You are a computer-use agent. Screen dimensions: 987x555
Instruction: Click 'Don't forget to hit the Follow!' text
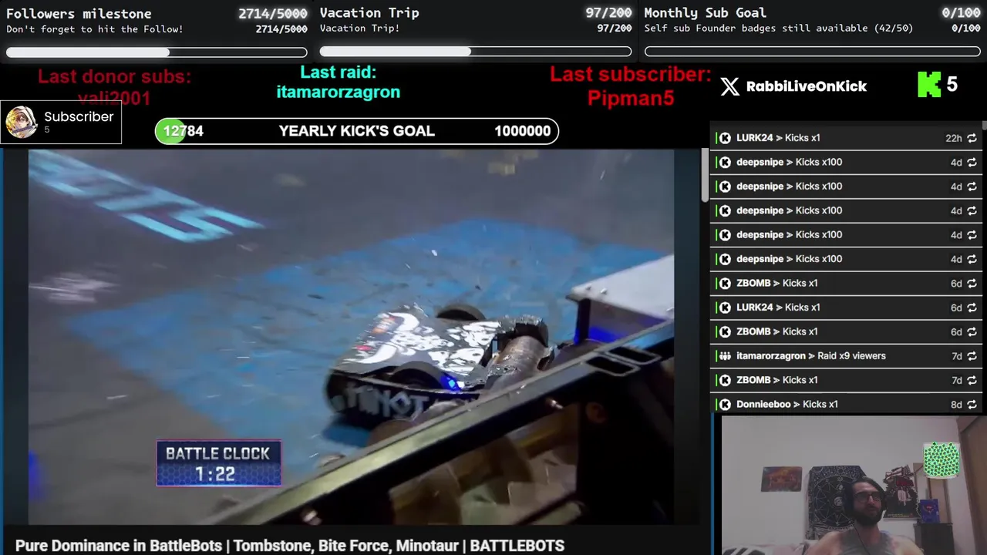point(95,29)
